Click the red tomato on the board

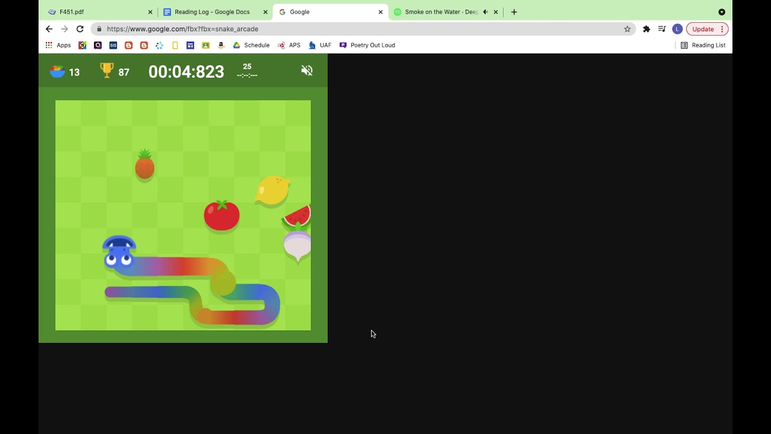(222, 215)
